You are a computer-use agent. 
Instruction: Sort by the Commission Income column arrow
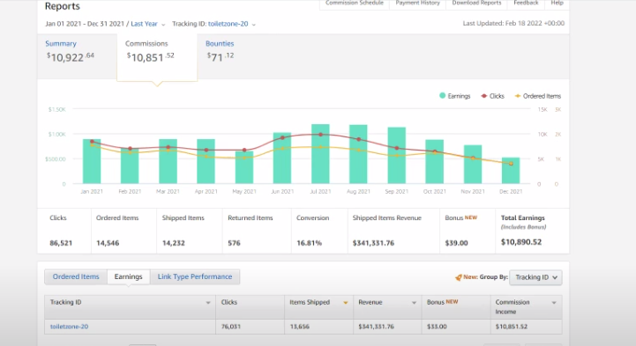pyautogui.click(x=554, y=303)
